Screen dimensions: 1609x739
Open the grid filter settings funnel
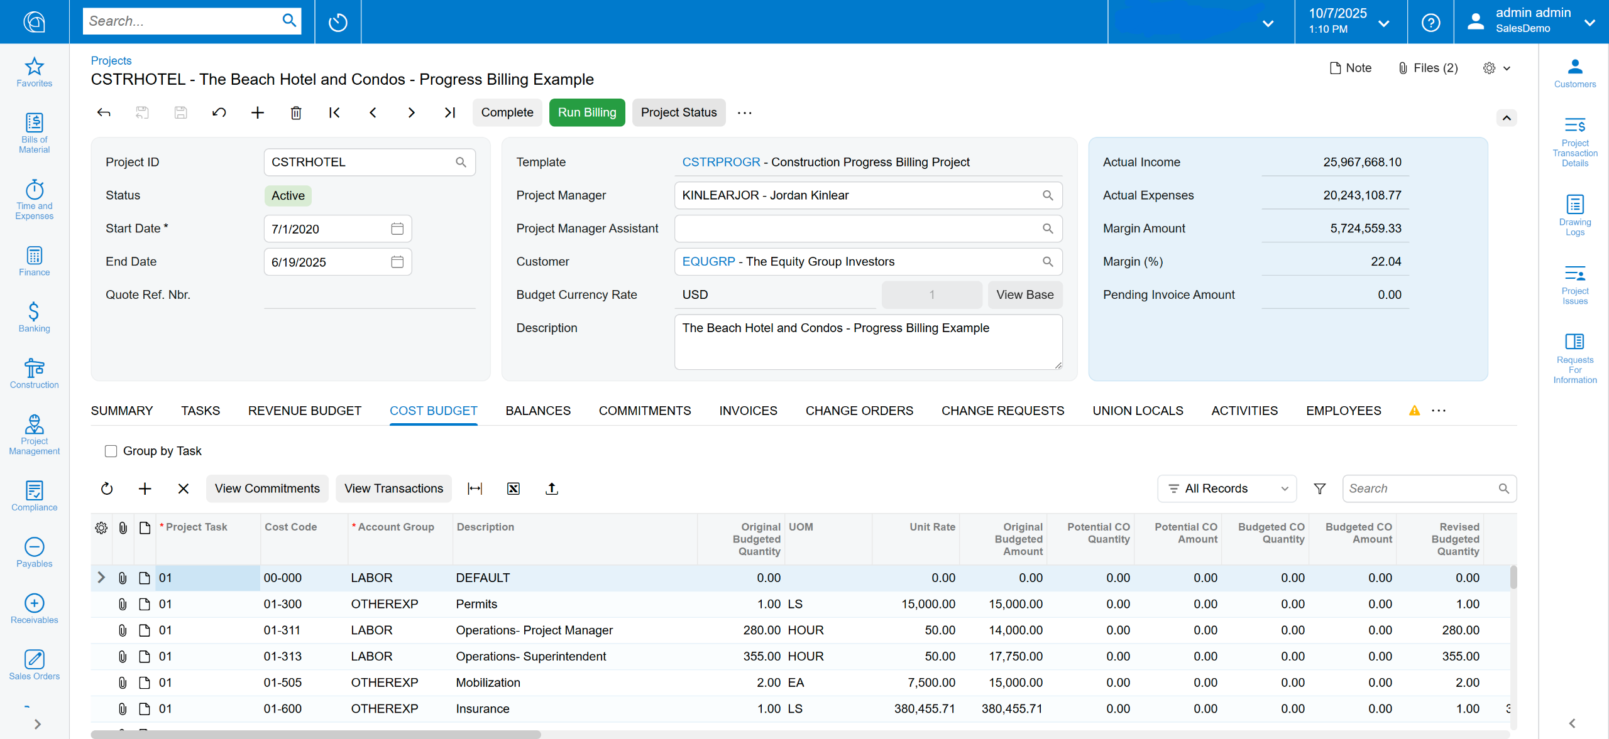tap(1319, 488)
